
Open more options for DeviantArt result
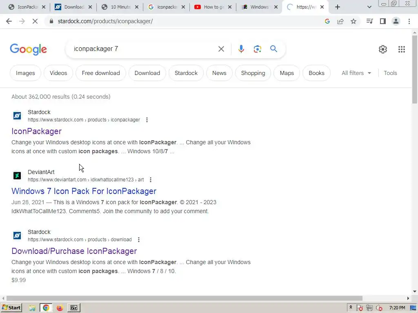[151, 180]
